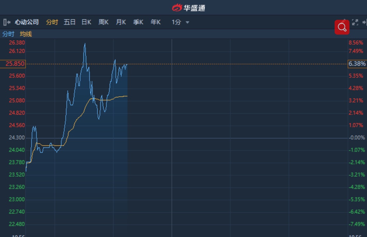
Task: Click the 6.38% change label
Action: [x=357, y=64]
